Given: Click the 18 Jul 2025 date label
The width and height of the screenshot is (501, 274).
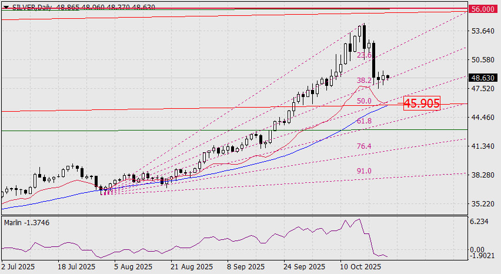Looking at the screenshot, I should pyautogui.click(x=76, y=267).
